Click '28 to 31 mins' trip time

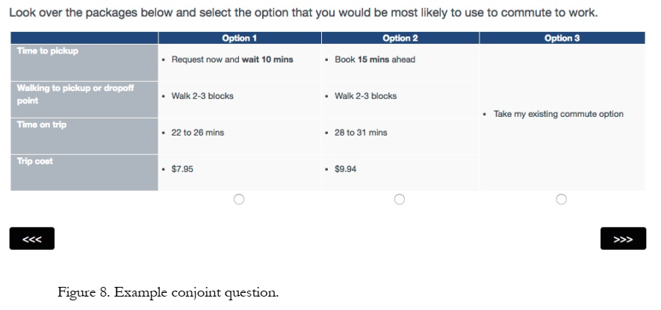coord(361,133)
